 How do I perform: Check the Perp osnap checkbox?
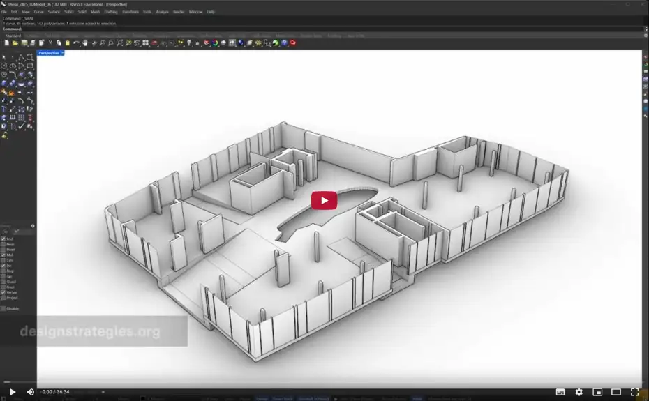click(x=3, y=271)
